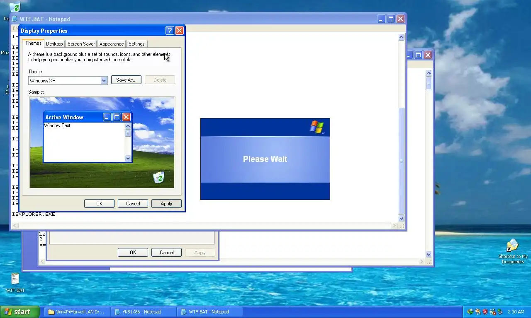This screenshot has width=531, height=318.
Task: Click left arrow of WTF.BAT horizontal scrollbar
Action: pos(15,226)
